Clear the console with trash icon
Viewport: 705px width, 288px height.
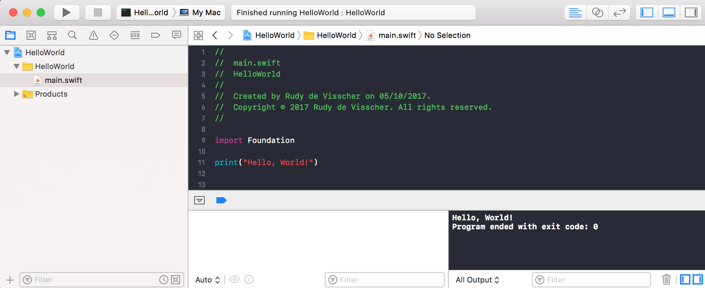(x=667, y=279)
